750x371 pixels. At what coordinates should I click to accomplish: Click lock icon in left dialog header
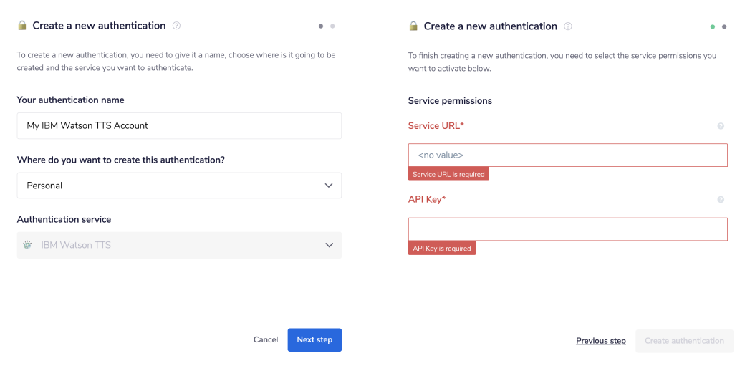tap(22, 26)
